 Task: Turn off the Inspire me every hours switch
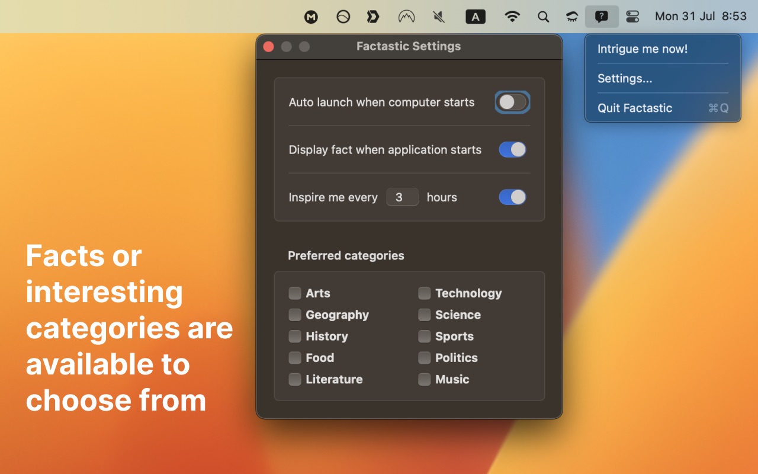coord(512,197)
